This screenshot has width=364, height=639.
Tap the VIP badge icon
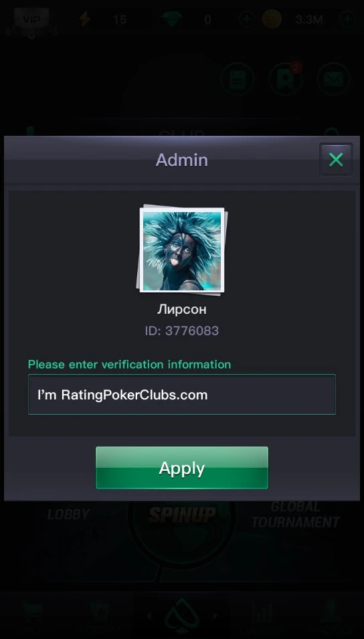[x=31, y=19]
